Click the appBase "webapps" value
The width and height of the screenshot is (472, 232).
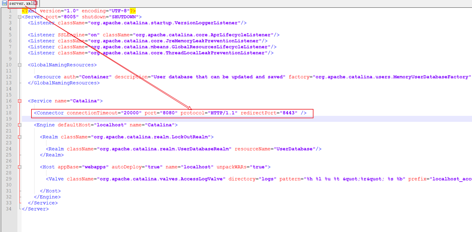95,167
